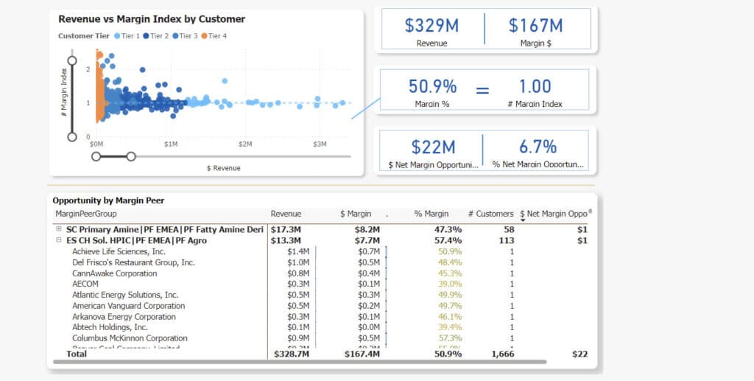The image size is (754, 381).
Task: Click the $329M Revenue card value
Action: tap(431, 26)
